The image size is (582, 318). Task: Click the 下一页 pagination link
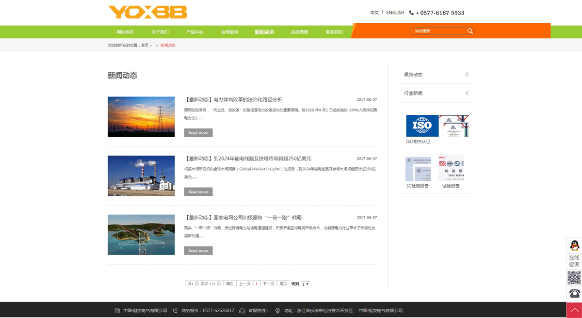click(x=268, y=284)
